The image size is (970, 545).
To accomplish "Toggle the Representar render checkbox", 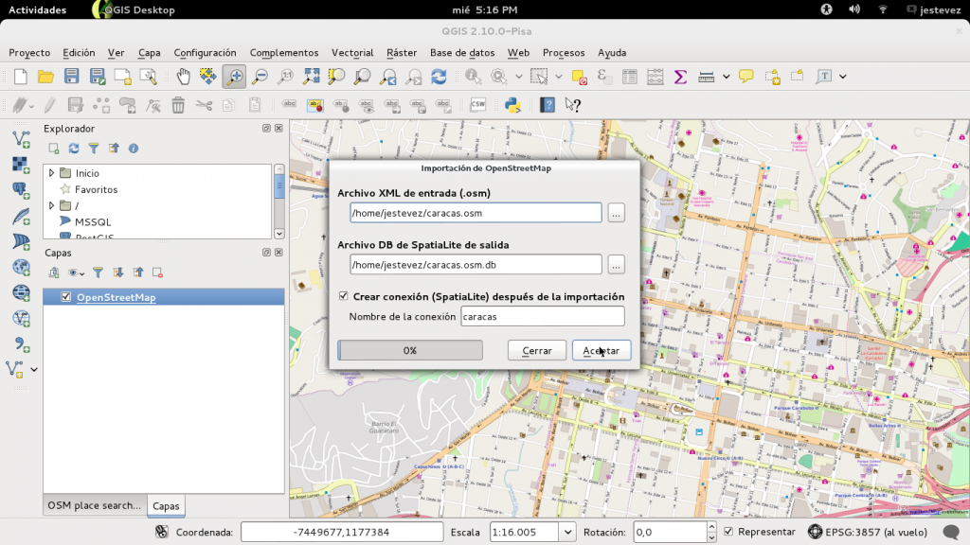I will pyautogui.click(x=728, y=532).
